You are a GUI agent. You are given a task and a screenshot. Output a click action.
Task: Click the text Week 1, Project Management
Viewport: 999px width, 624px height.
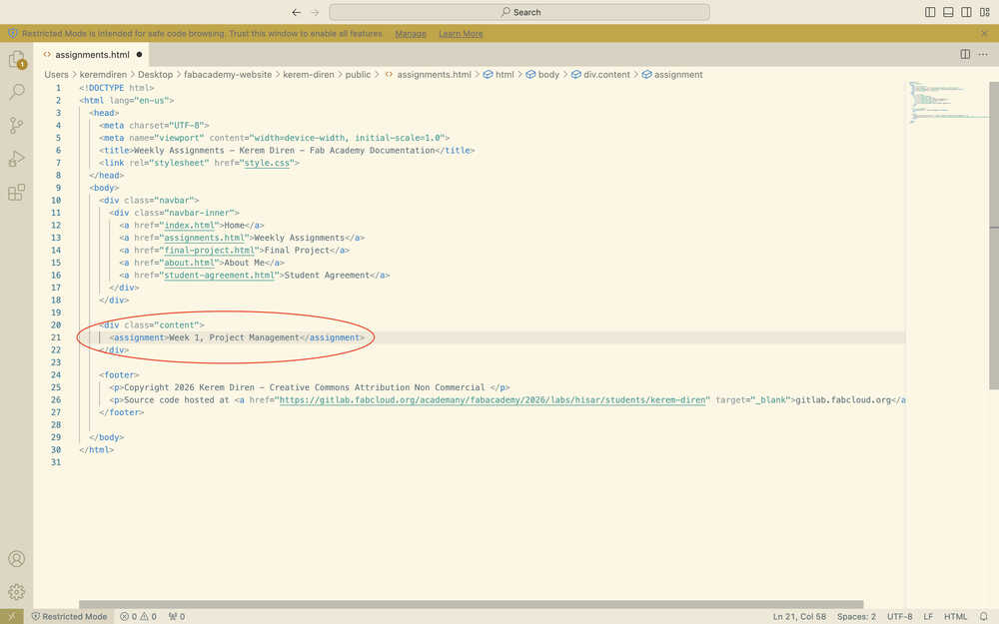(x=234, y=337)
